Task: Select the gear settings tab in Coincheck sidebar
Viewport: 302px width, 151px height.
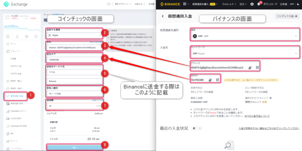Action: click(x=27, y=37)
